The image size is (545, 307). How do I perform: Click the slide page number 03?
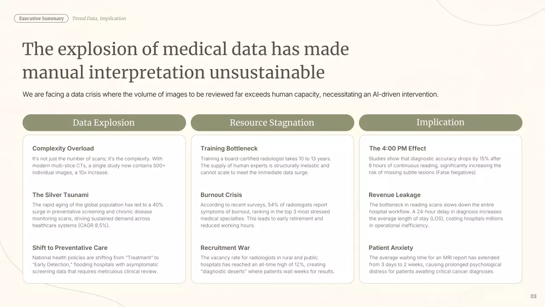point(534,296)
